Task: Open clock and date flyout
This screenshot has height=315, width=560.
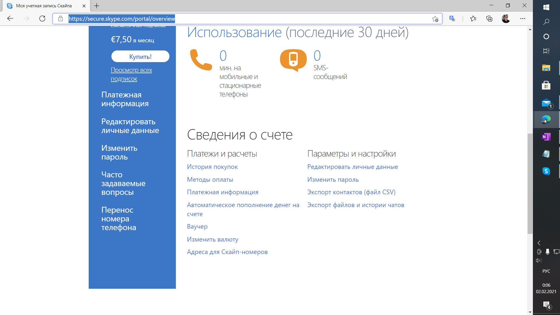Action: tap(546, 288)
